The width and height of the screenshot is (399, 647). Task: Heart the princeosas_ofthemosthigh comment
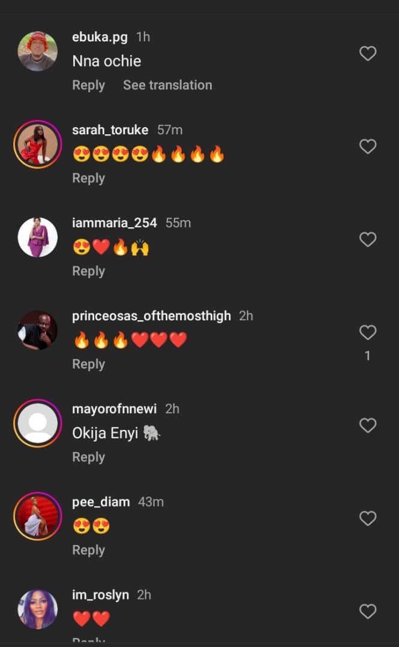point(367,333)
